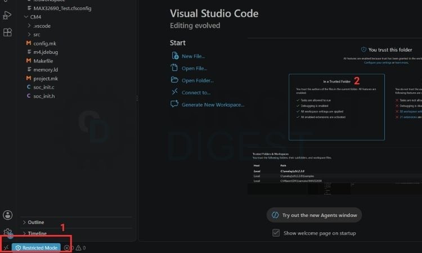This screenshot has height=253, width=422.
Task: Click Generate New Workspace... link
Action: [213, 105]
